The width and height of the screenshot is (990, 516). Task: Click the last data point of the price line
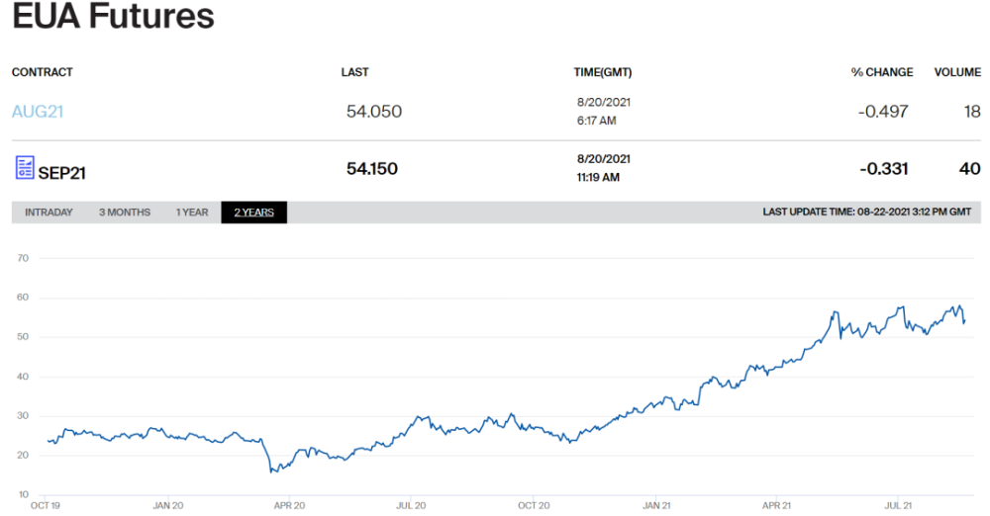(964, 321)
